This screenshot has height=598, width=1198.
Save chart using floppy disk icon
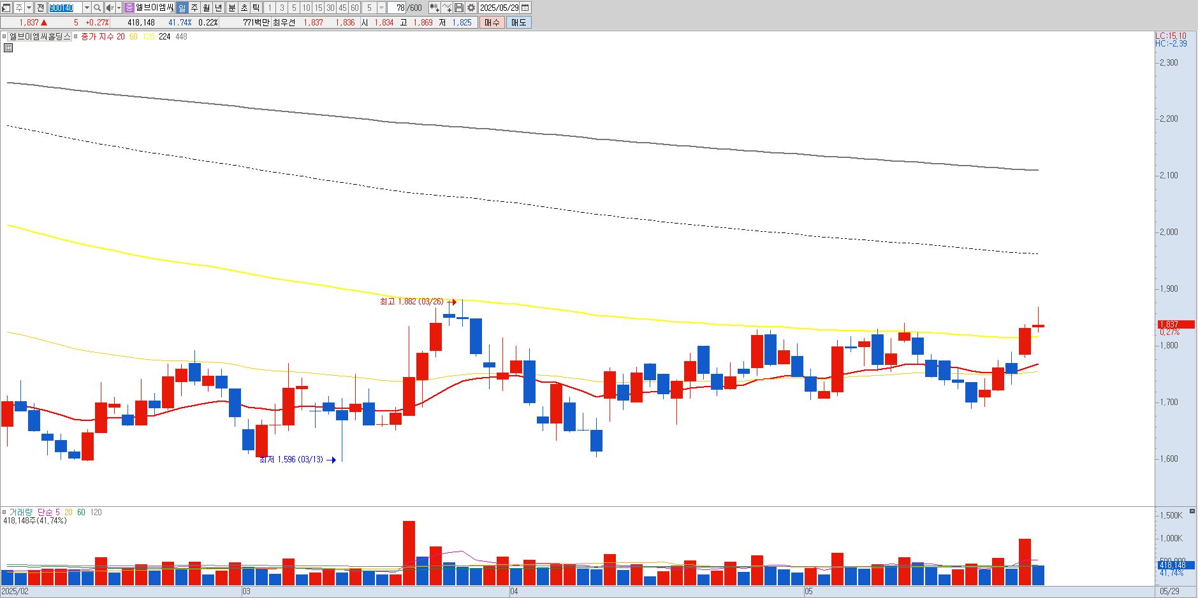point(459,8)
